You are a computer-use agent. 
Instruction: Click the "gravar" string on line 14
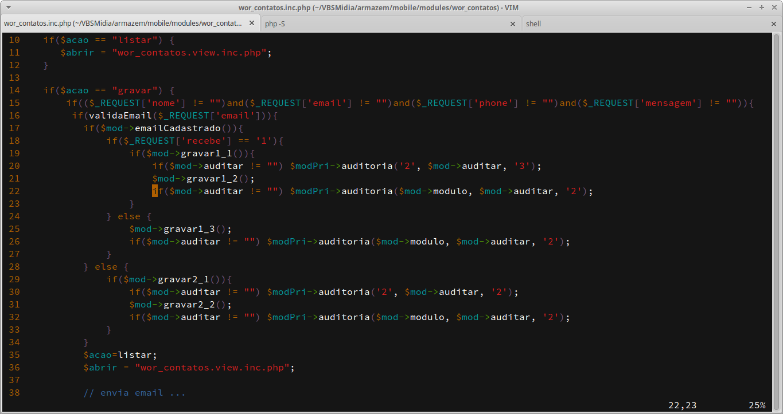135,90
